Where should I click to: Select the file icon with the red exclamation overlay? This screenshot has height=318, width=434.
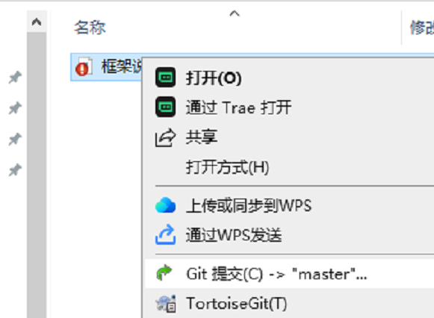84,66
